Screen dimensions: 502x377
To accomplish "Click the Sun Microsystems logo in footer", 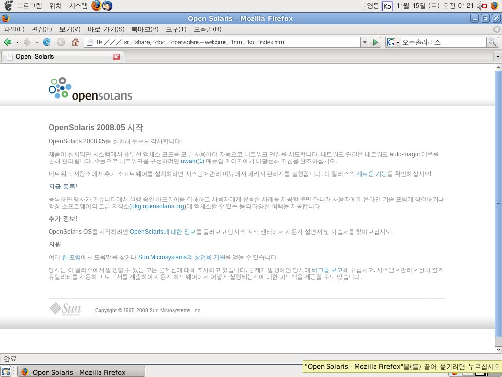I will tap(65, 309).
